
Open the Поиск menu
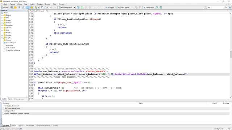[20, 4]
